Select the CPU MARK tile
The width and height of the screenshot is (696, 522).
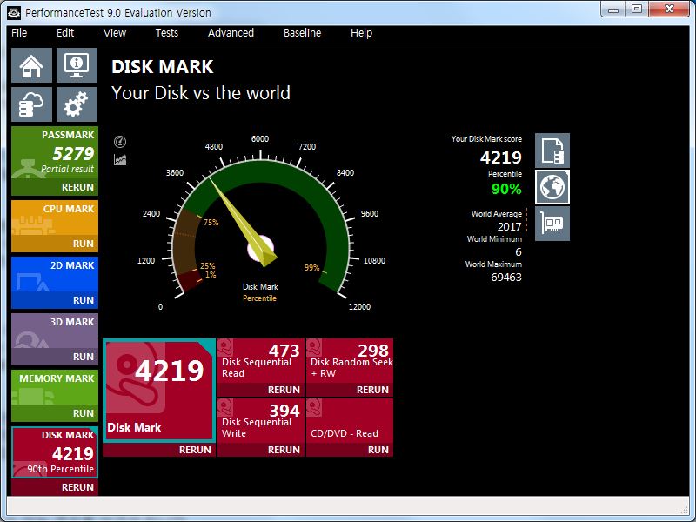(x=55, y=218)
